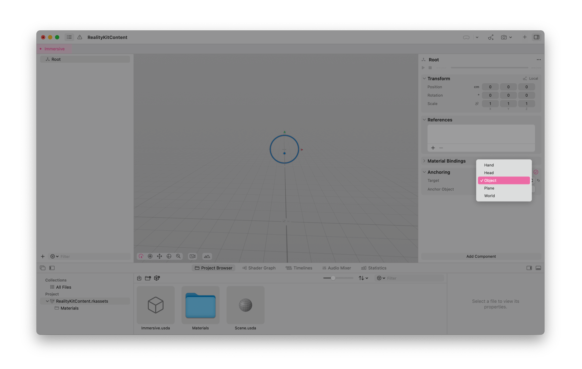The height and width of the screenshot is (369, 582).
Task: Activate the orbit camera tool
Action: point(150,256)
